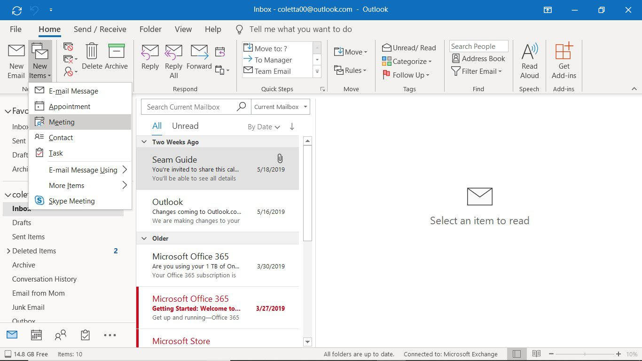Image resolution: width=642 pixels, height=361 pixels.
Task: Click the Ignore conversation icon
Action: 69,47
